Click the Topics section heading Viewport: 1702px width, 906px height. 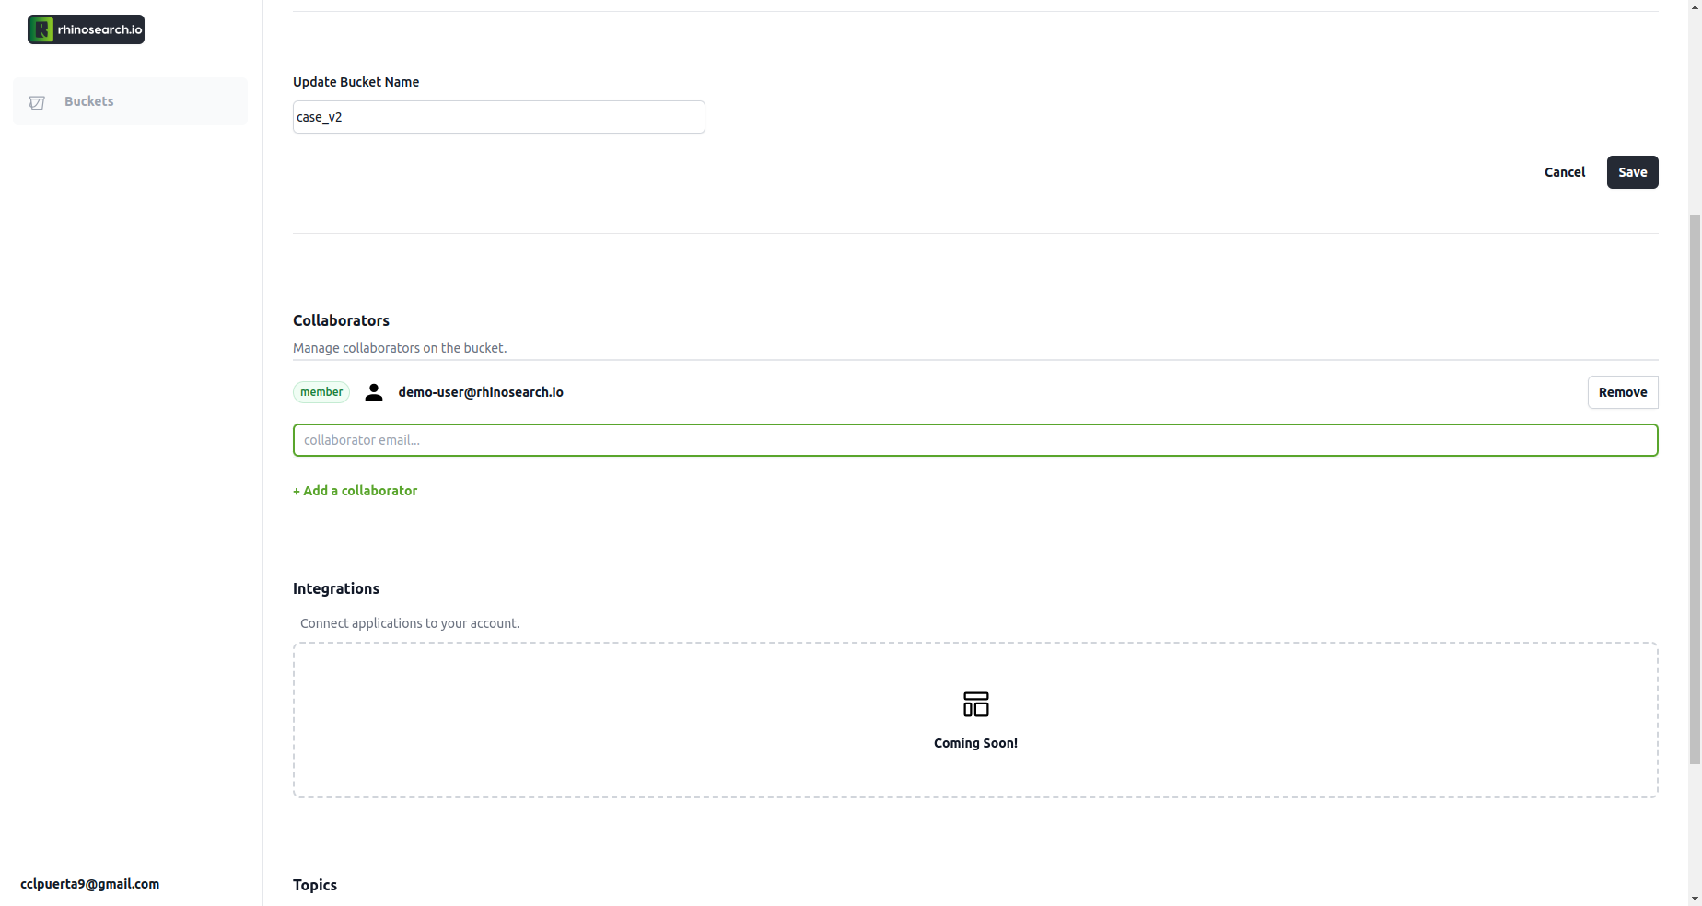315,885
